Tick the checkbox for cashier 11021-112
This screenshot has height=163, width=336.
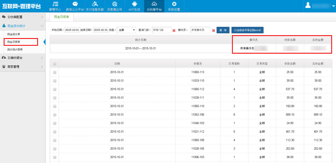[55, 132]
